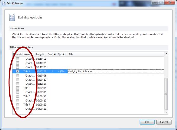Check the Title 5 episode checkbox
Image resolution: width=177 pixels, height=130 pixels.
(18, 88)
